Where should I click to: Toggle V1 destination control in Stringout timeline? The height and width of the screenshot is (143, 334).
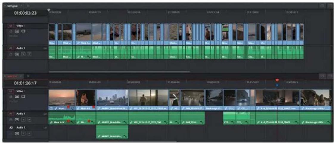tap(11, 26)
